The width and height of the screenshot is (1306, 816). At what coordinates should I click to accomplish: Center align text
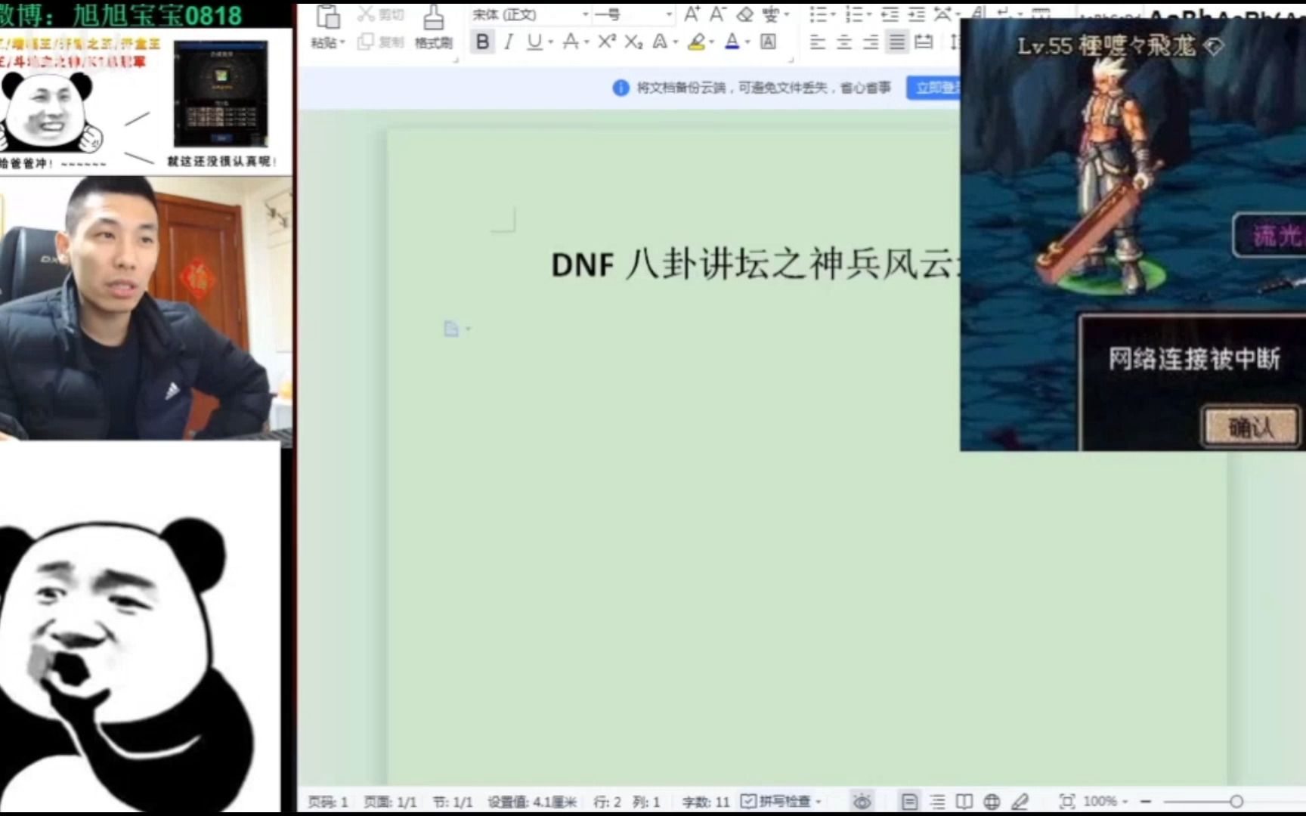coord(844,42)
